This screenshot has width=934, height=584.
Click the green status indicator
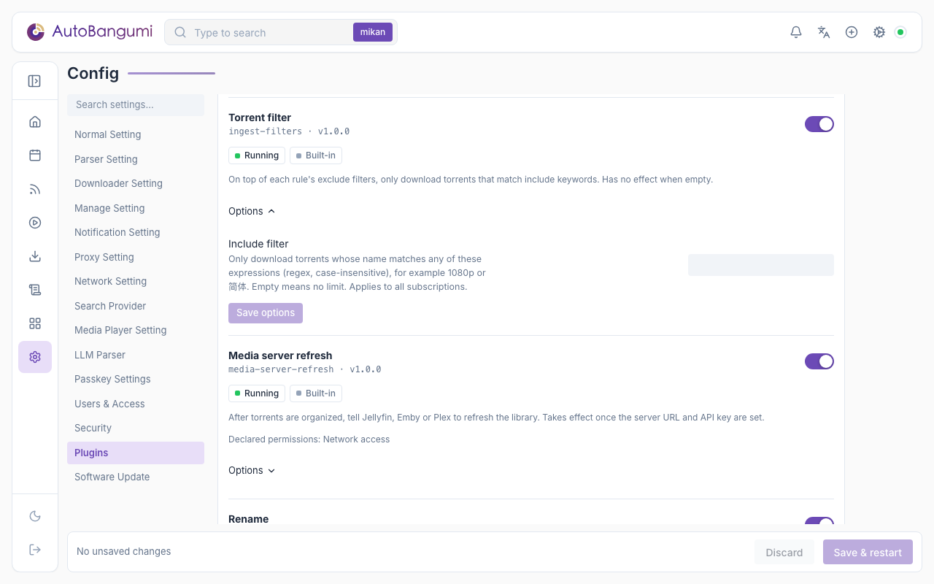(901, 32)
